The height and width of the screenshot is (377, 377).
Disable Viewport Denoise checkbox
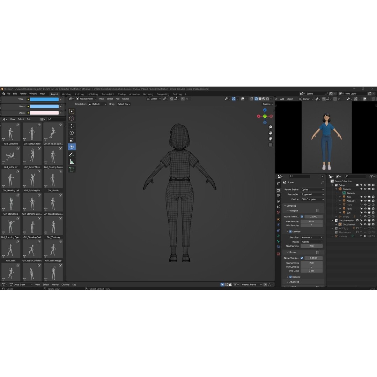tap(290, 231)
